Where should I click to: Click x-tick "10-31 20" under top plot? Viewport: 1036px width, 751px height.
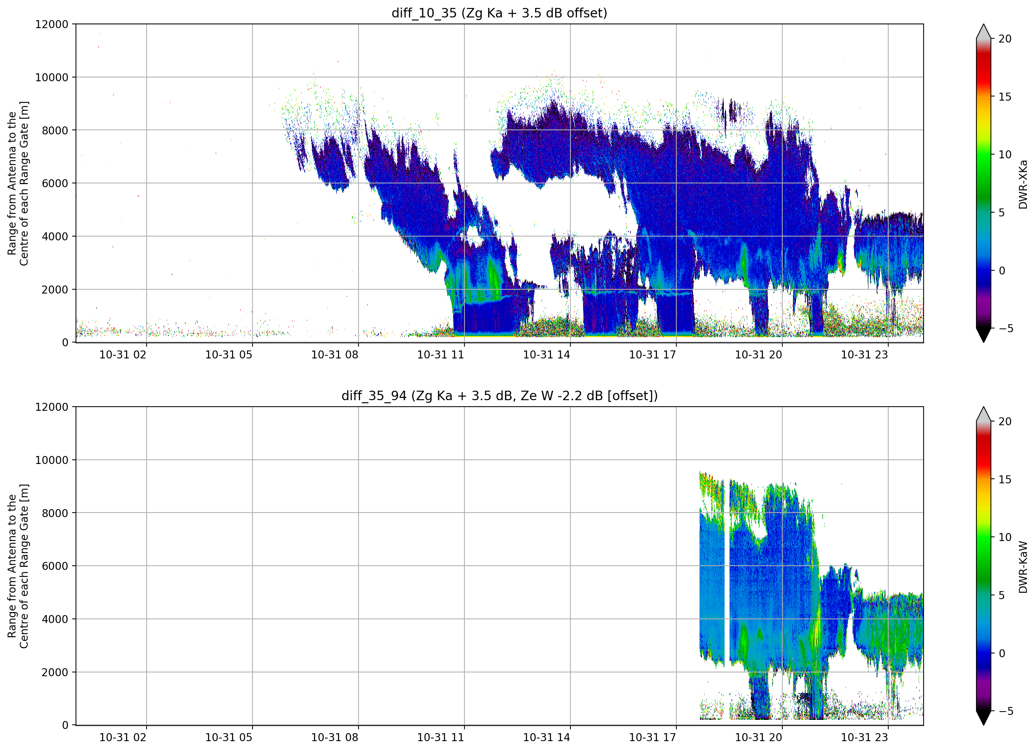[759, 355]
